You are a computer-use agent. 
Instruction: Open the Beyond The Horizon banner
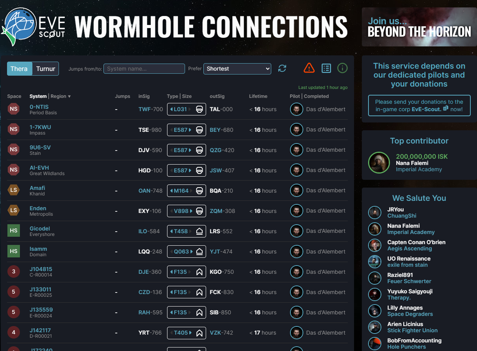419,26
